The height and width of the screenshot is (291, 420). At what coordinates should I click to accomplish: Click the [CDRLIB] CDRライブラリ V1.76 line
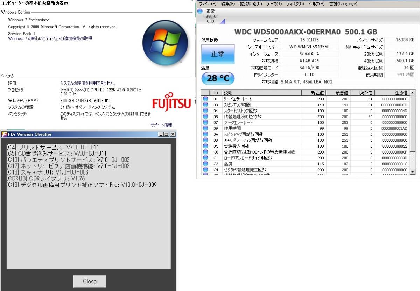pos(46,179)
